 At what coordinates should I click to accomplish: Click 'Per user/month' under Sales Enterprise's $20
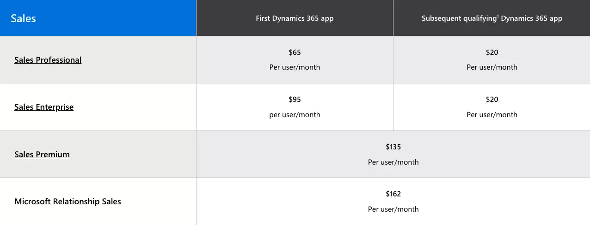tap(492, 115)
